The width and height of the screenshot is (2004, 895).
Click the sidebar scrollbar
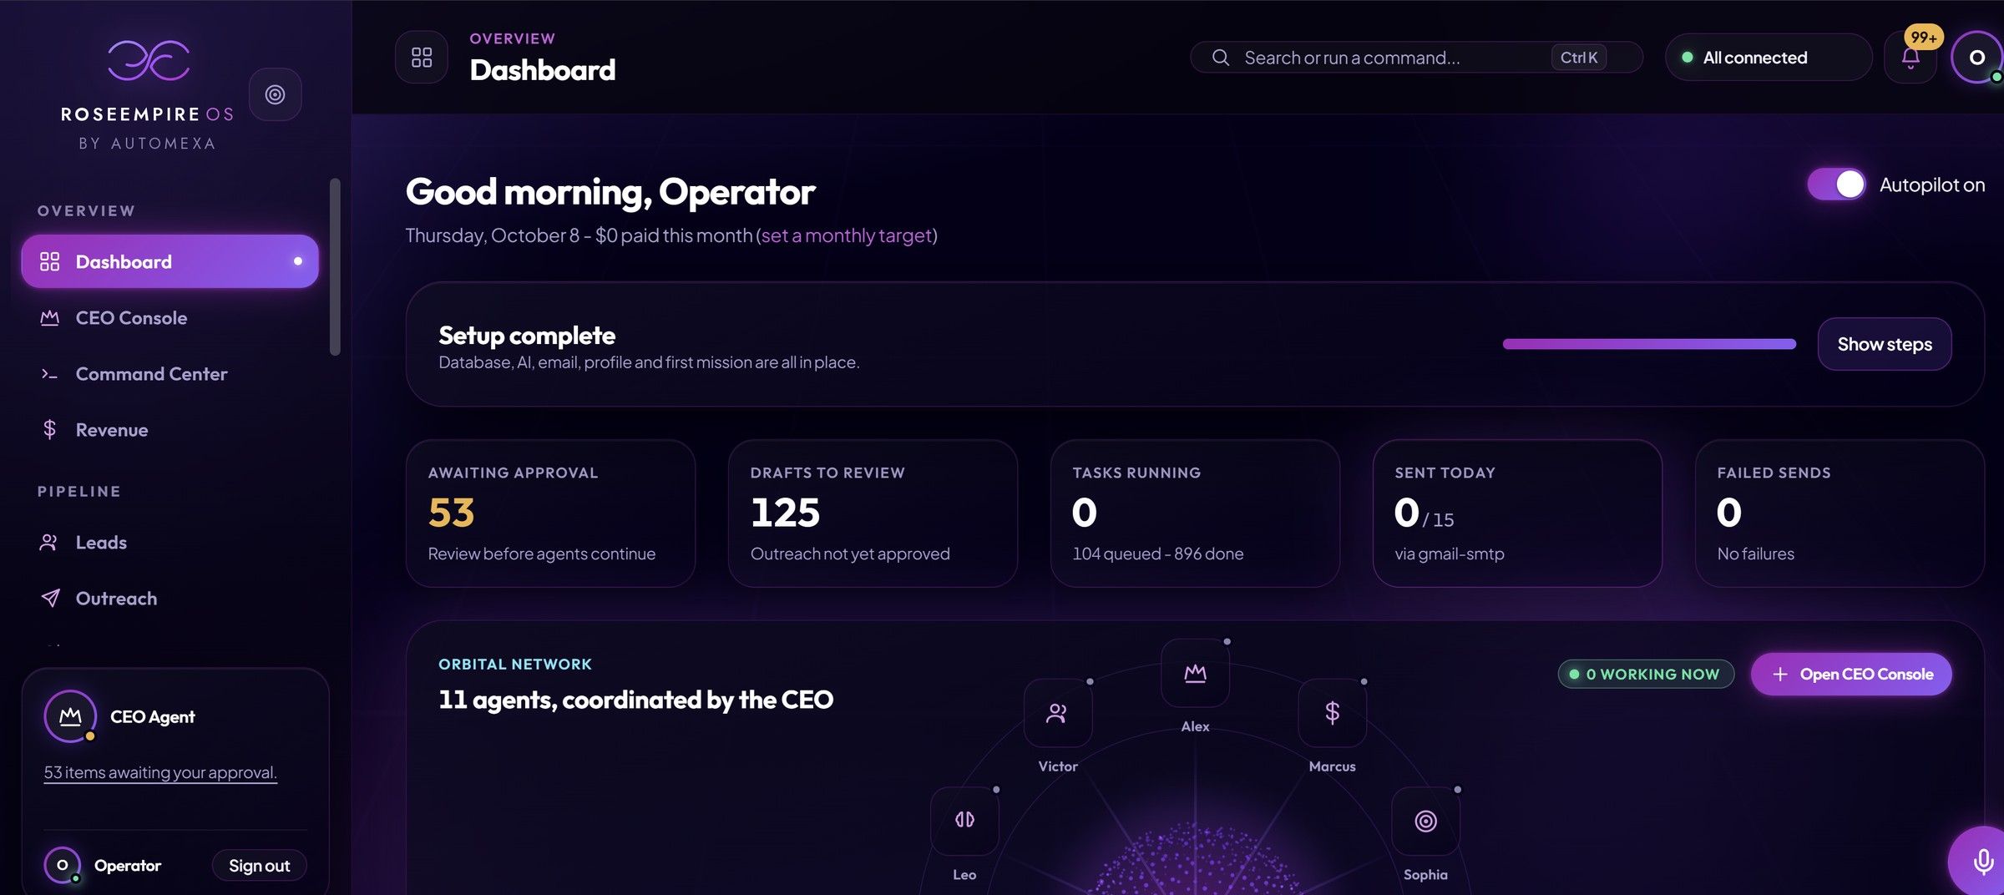[x=335, y=267]
